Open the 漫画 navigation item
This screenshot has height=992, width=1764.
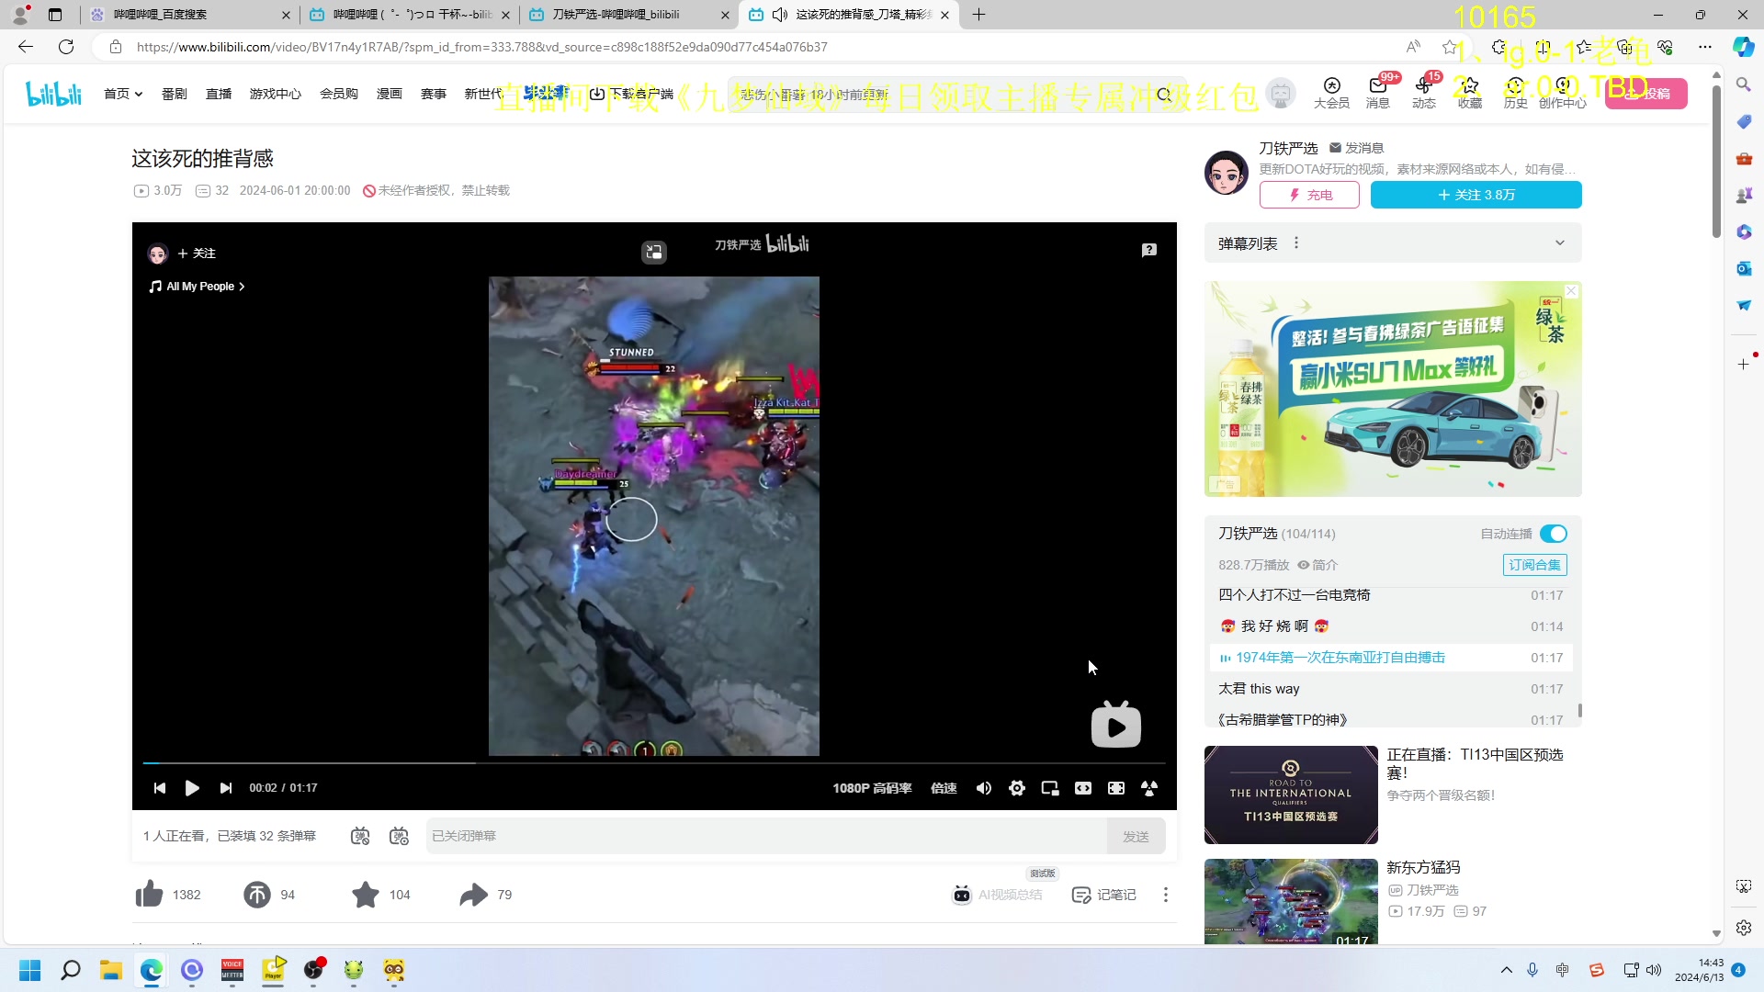(389, 94)
